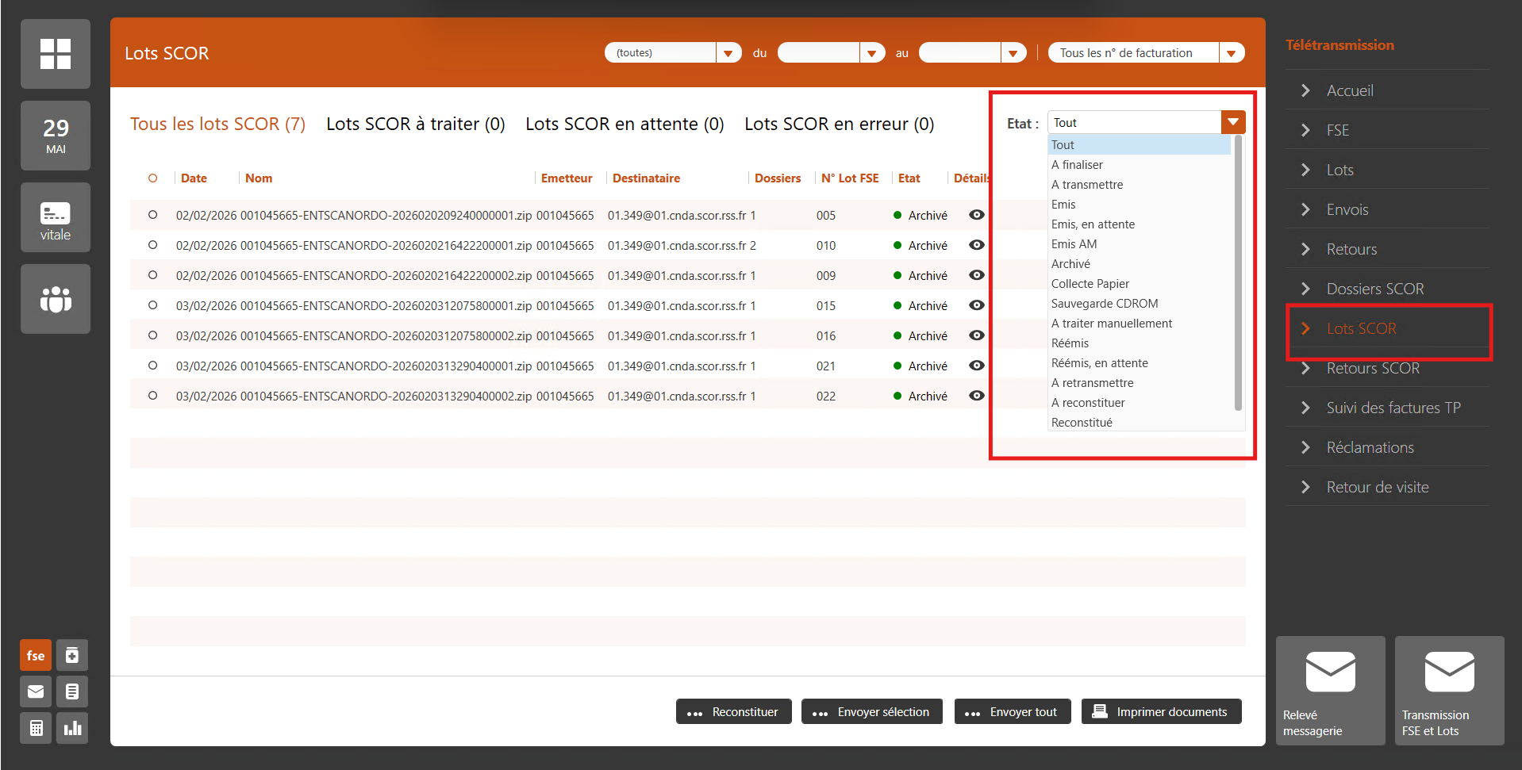The height and width of the screenshot is (770, 1522).
Task: Select radio button for lot 005 row
Action: click(x=152, y=215)
